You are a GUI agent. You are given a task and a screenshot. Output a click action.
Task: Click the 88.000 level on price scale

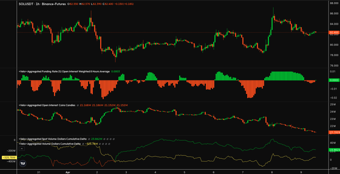coord(334,3)
